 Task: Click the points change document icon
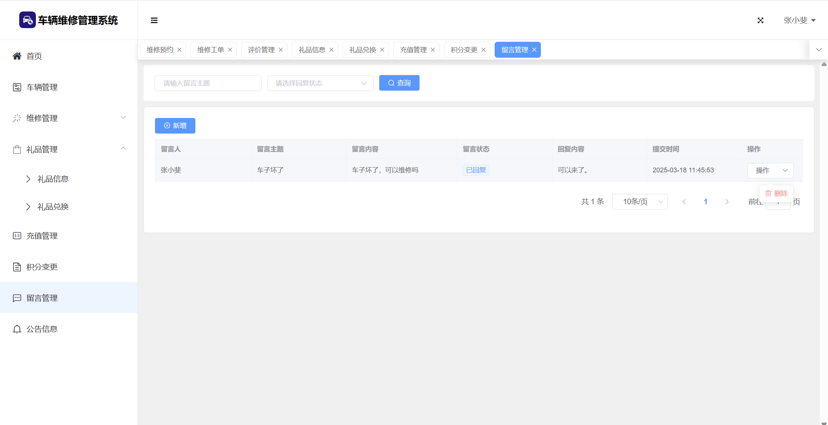(x=17, y=267)
